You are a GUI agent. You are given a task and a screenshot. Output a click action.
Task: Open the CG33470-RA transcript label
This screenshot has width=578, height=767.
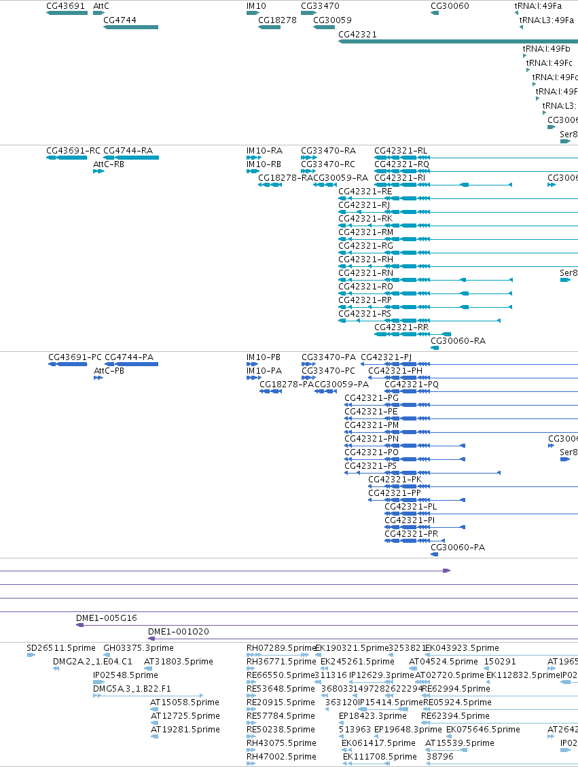pos(329,151)
